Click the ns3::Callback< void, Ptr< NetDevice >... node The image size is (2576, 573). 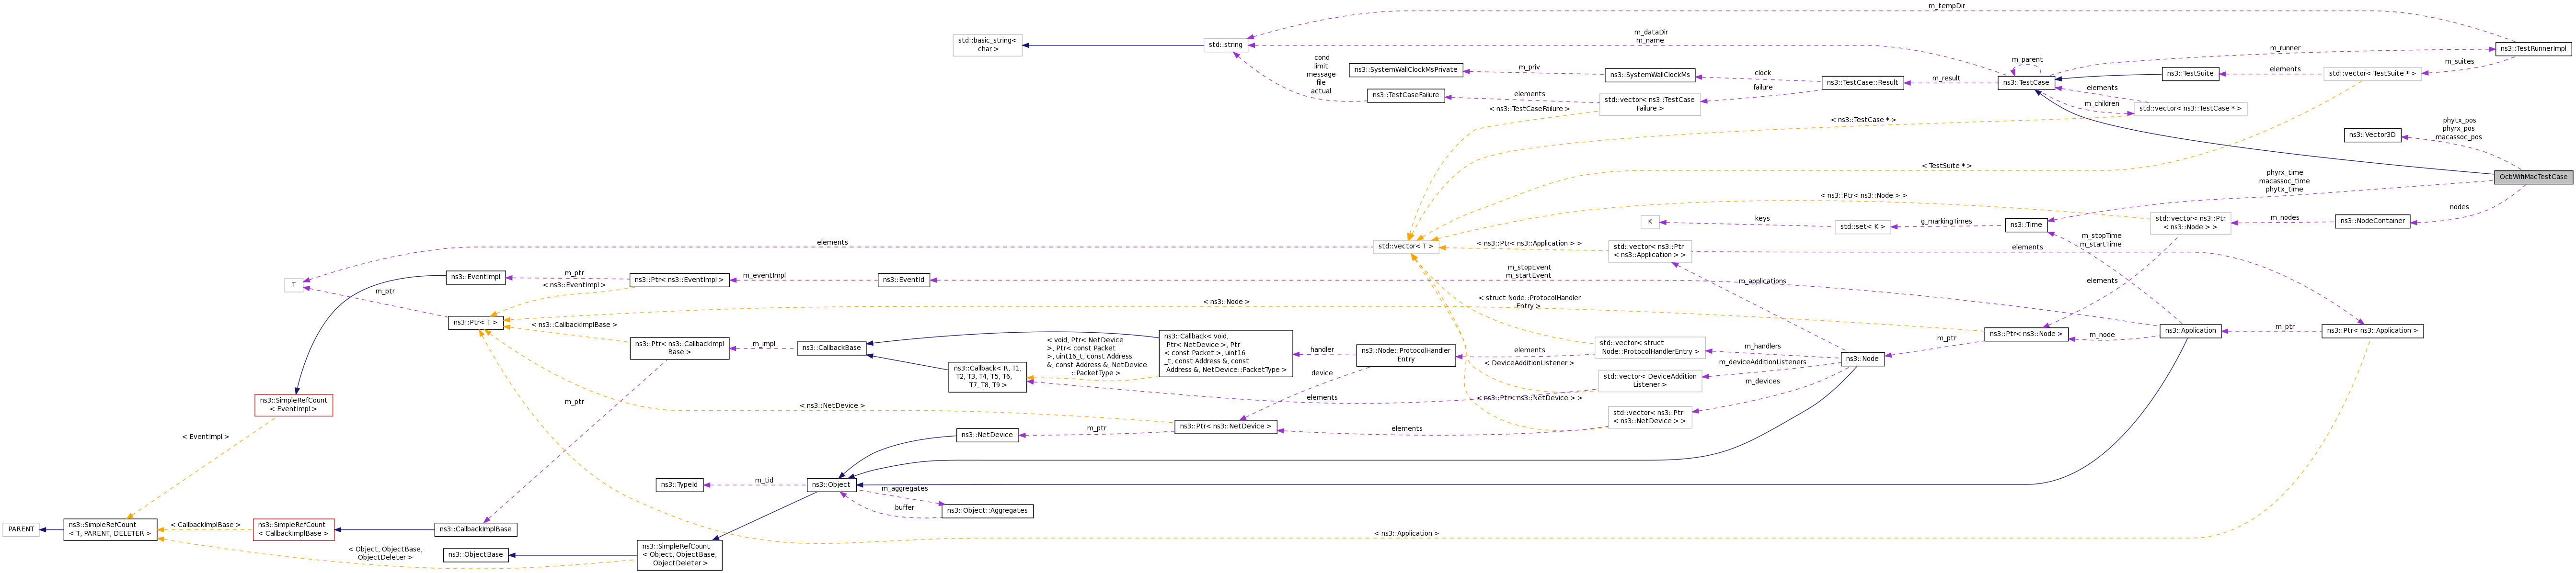(1225, 353)
